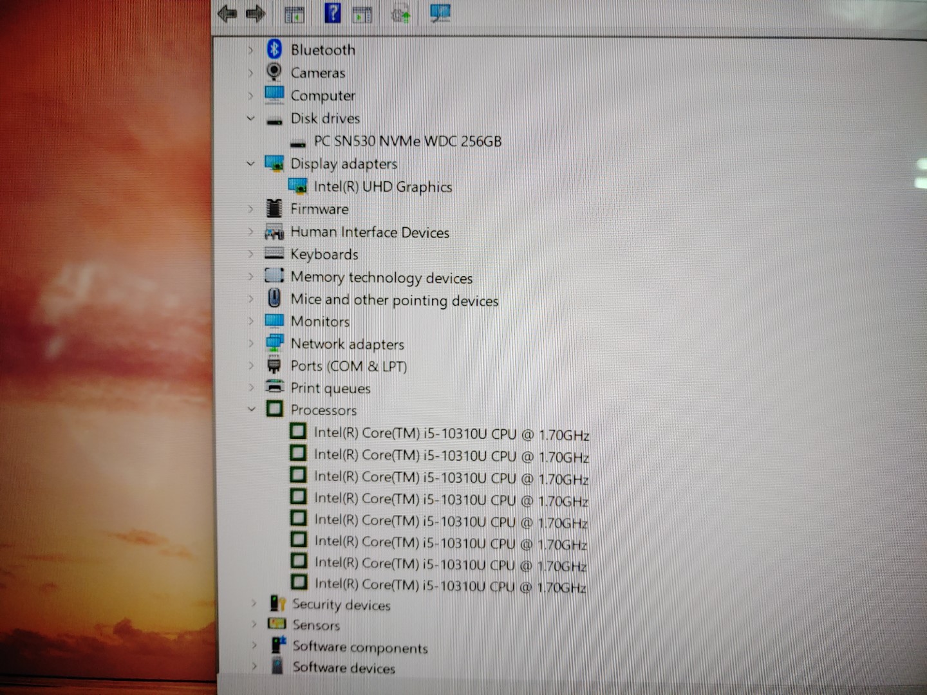Click the Software components icon

278,645
